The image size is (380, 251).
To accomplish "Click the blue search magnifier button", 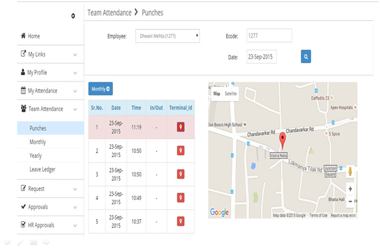I will [x=306, y=56].
